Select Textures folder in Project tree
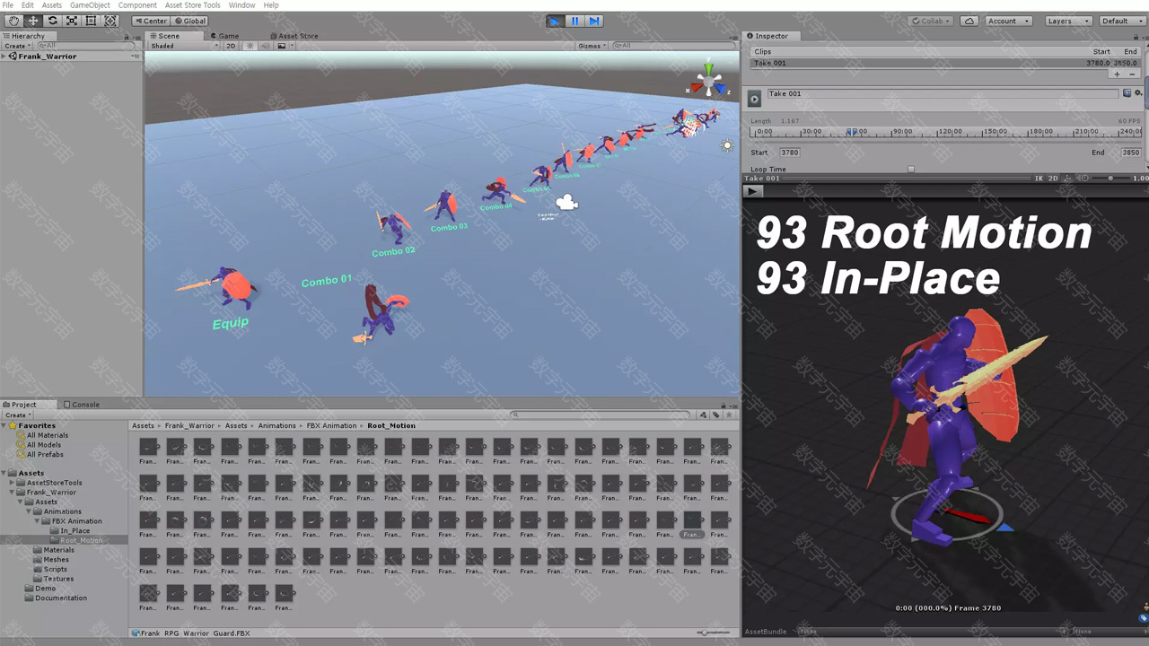Viewport: 1149px width, 646px height. [58, 579]
